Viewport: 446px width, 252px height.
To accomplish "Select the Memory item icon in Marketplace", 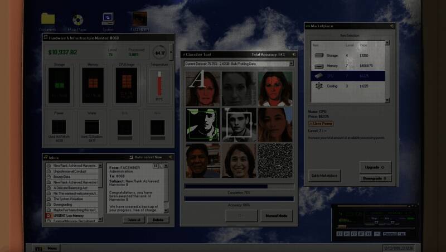I will pyautogui.click(x=319, y=66).
